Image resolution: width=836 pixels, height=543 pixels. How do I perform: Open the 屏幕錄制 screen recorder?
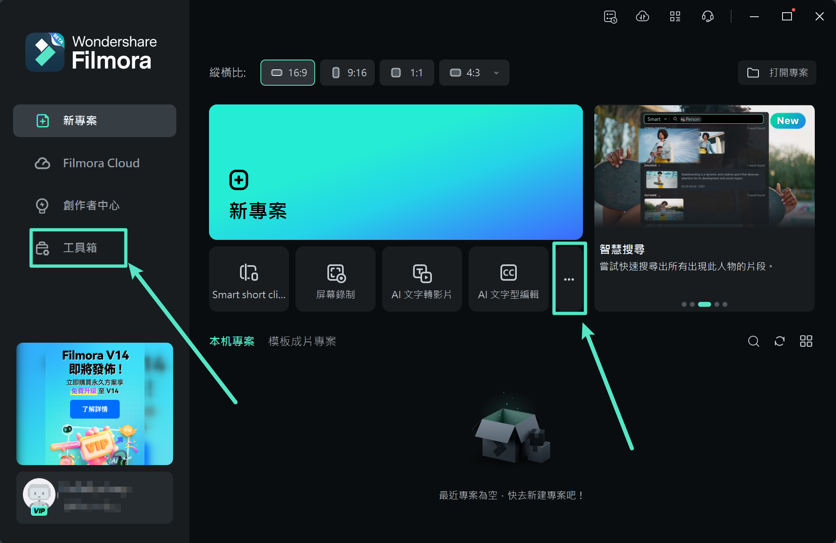(x=336, y=279)
